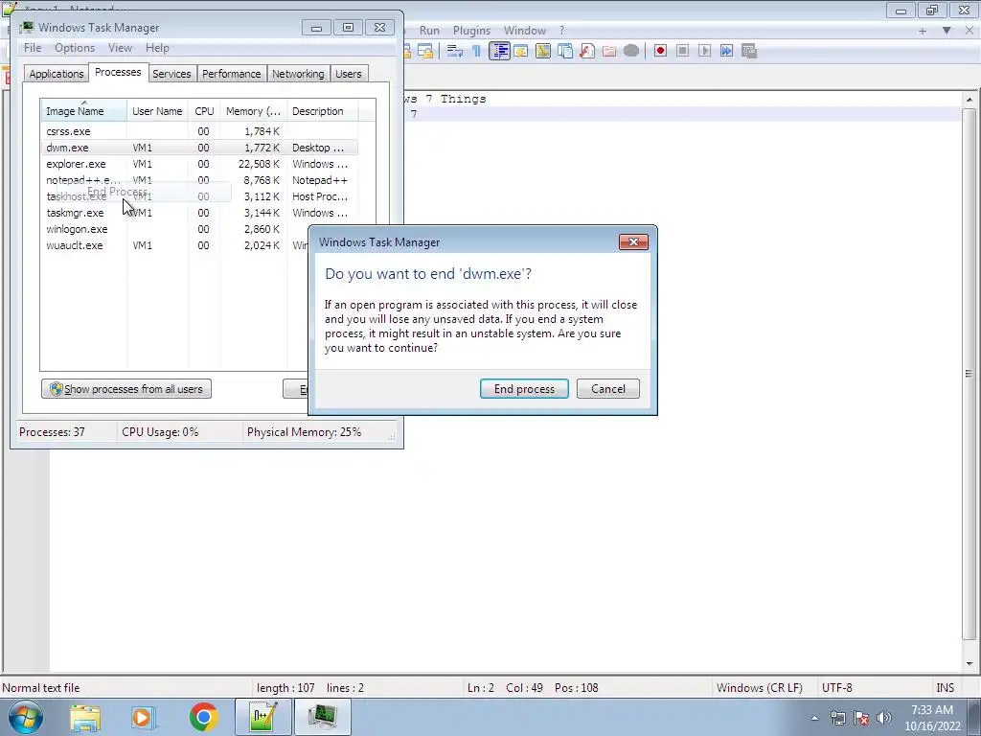Click Show processes from all users
The height and width of the screenshot is (736, 981).
[x=126, y=389]
